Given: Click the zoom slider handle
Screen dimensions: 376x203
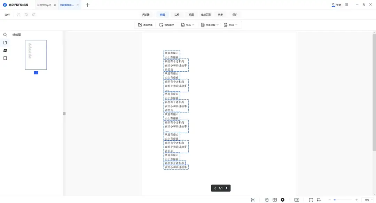Looking at the screenshot, I should 335,200.
